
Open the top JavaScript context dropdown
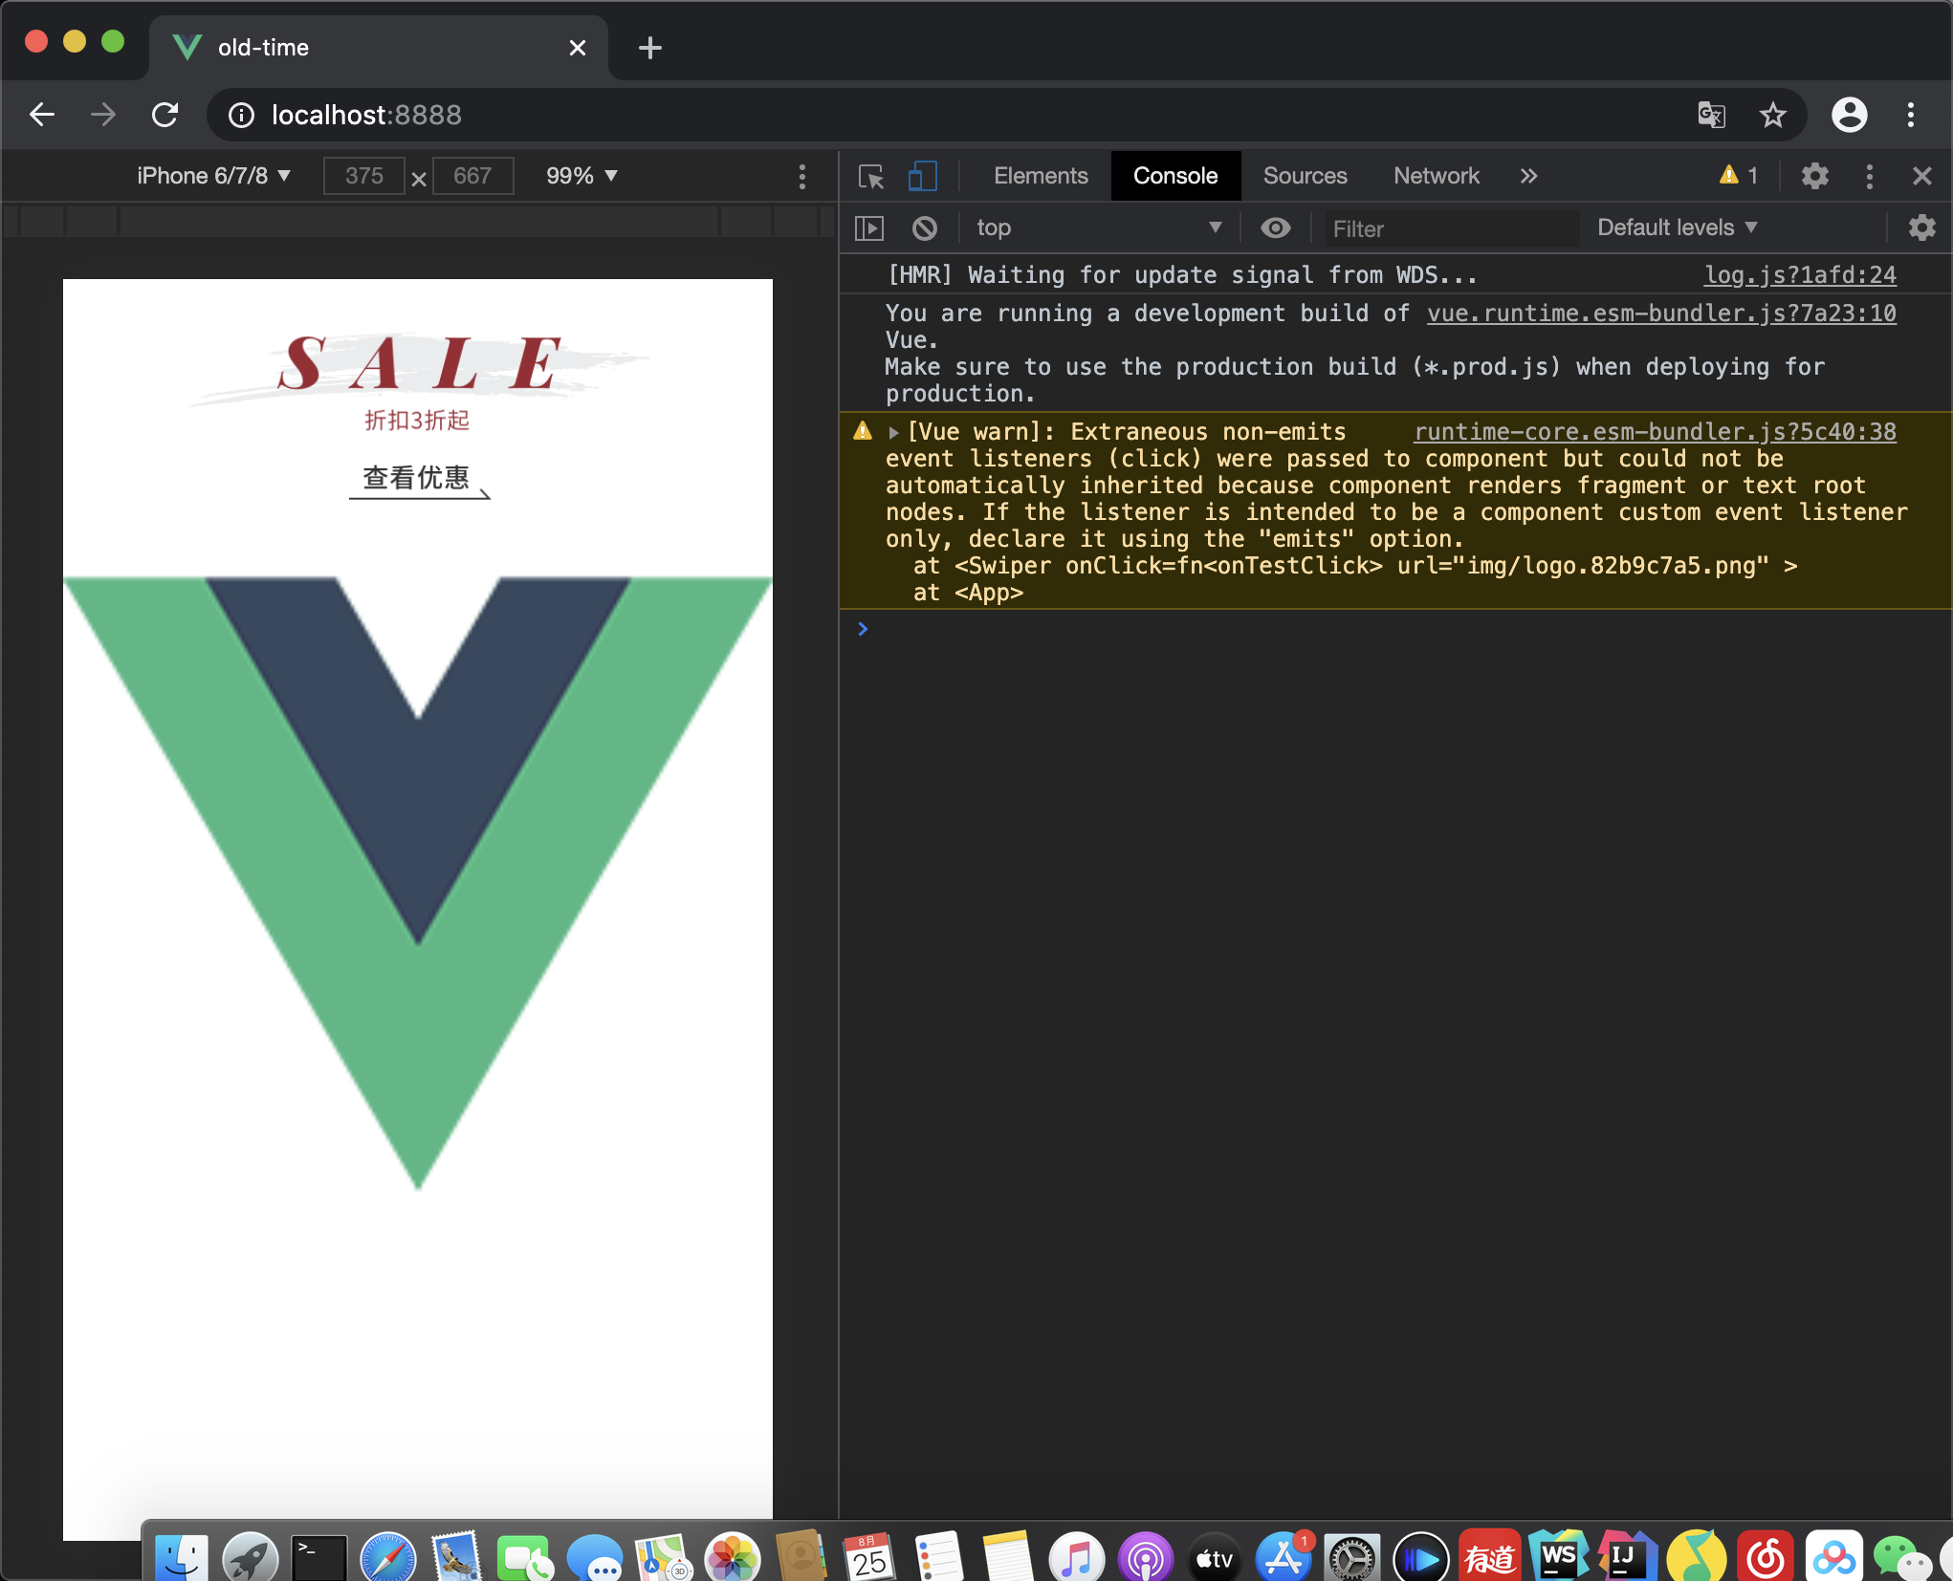[x=1099, y=228]
